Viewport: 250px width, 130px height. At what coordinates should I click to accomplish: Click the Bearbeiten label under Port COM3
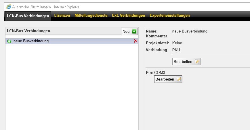coord(165,79)
